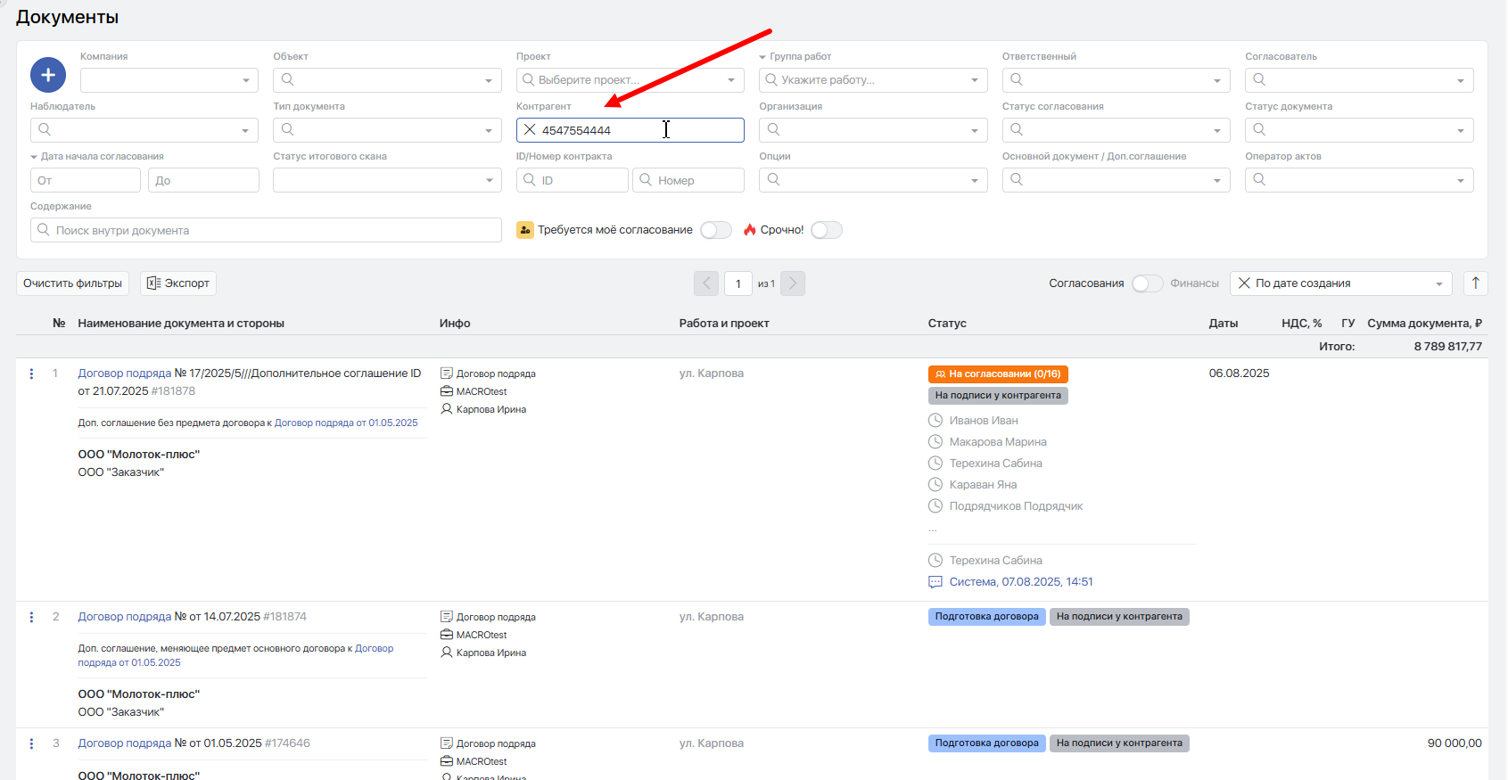The image size is (1508, 780).
Task: Clear the По дате создания sort selection
Action: 1244,283
